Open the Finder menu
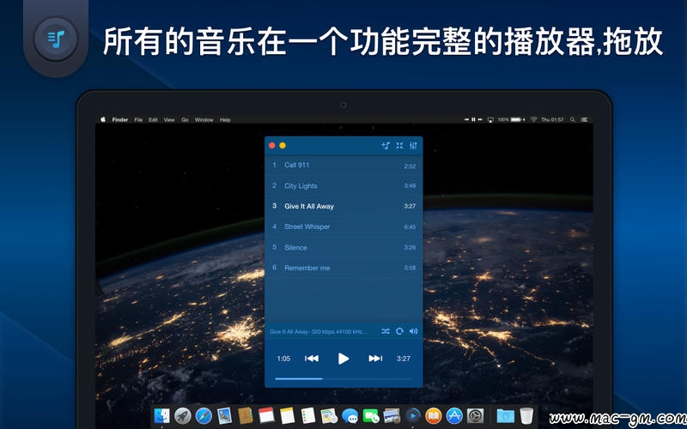Image resolution: width=687 pixels, height=429 pixels. click(x=120, y=119)
